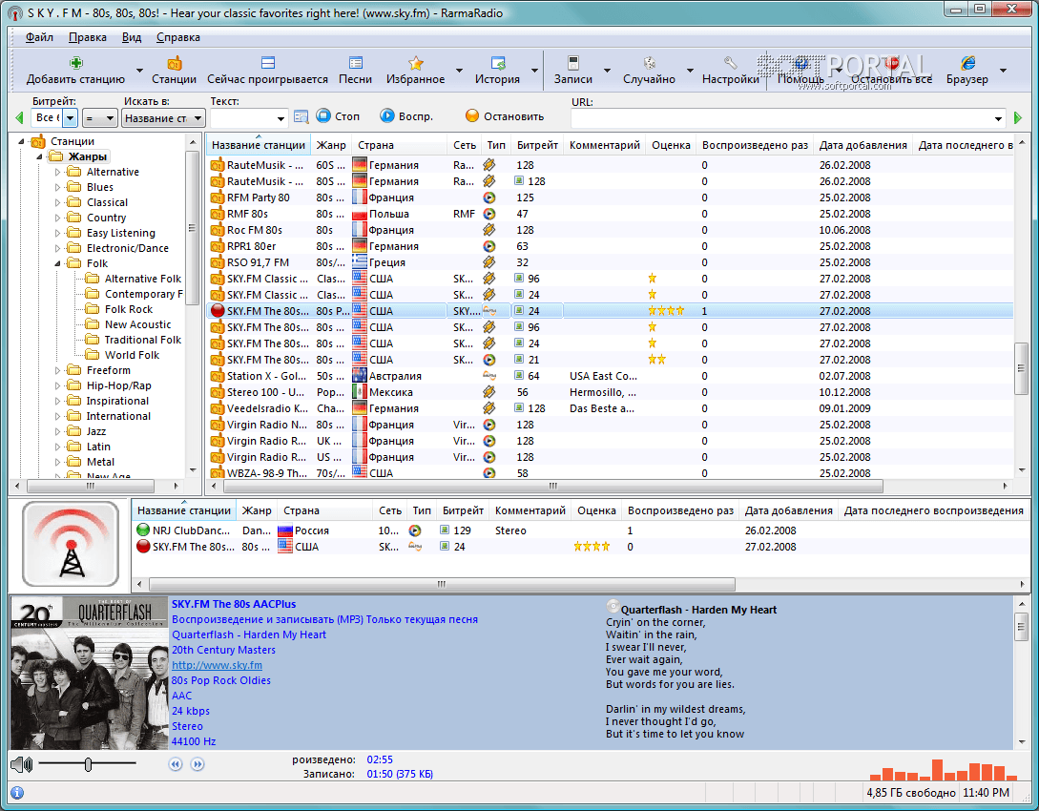Launch the Браузер toolbar icon
1039x811 pixels.
pos(967,63)
